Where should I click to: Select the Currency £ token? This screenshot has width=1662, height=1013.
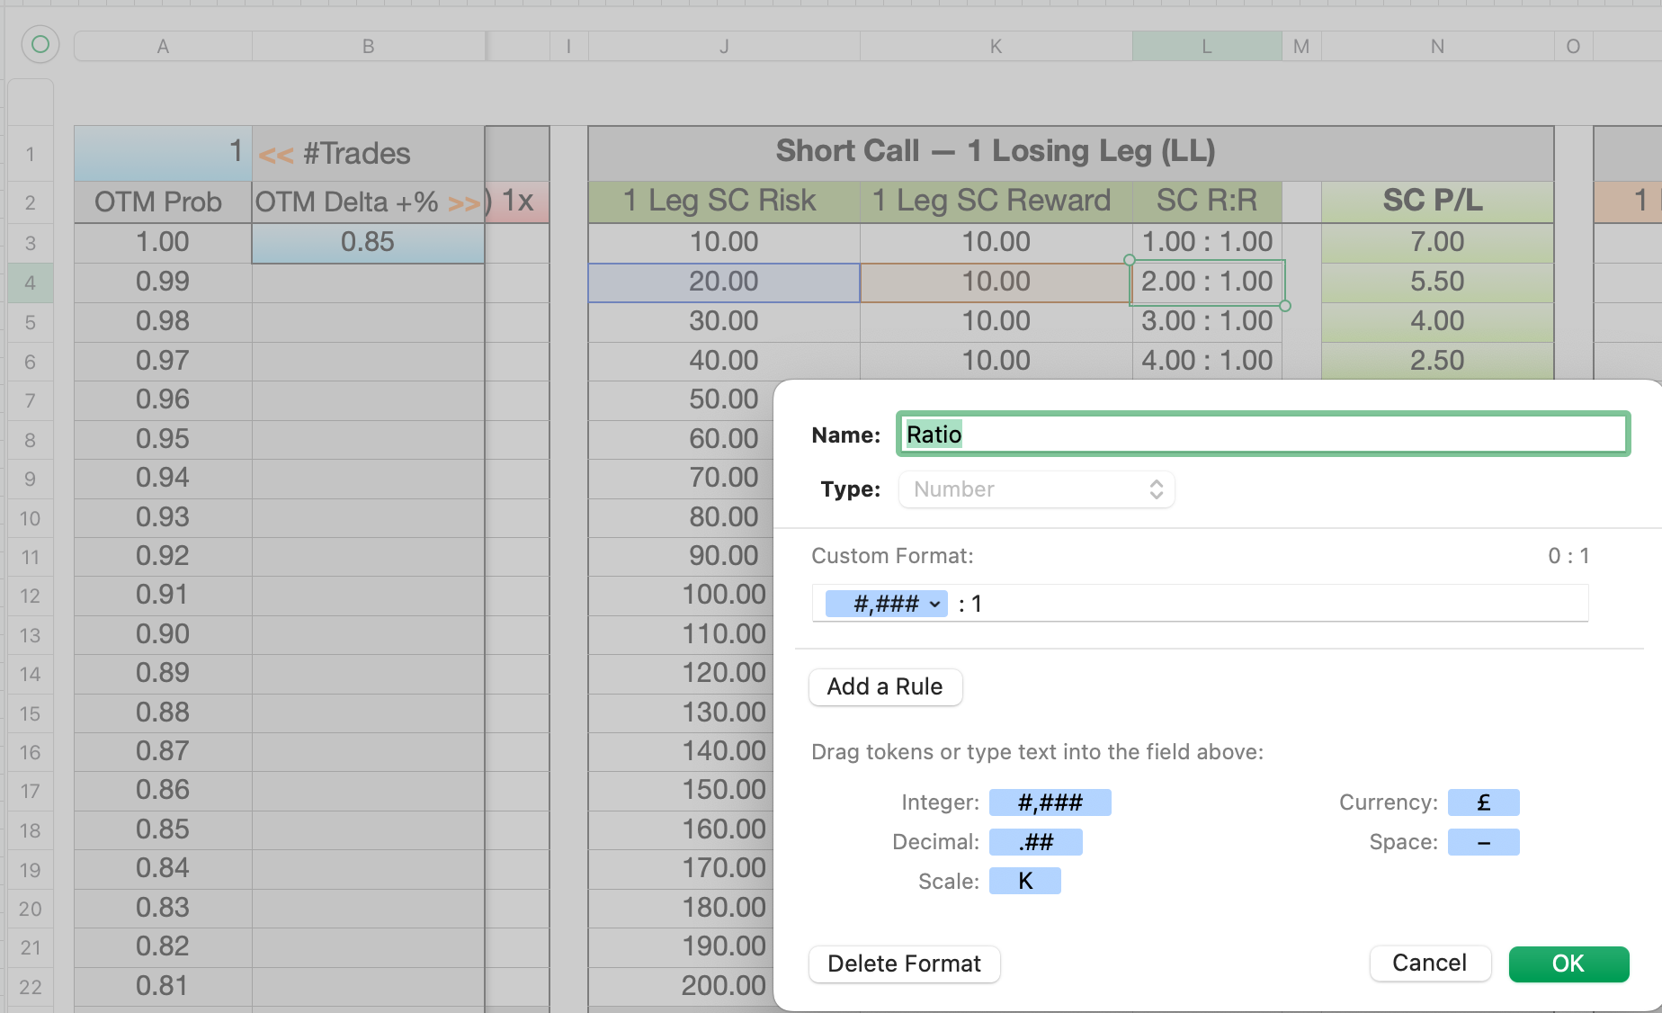coord(1484,802)
